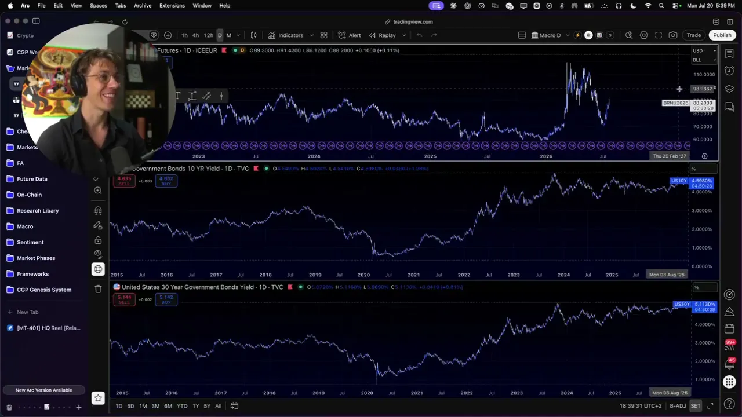Select the monthly M timeframe
Screen dimensions: 742x417
(x=228, y=35)
